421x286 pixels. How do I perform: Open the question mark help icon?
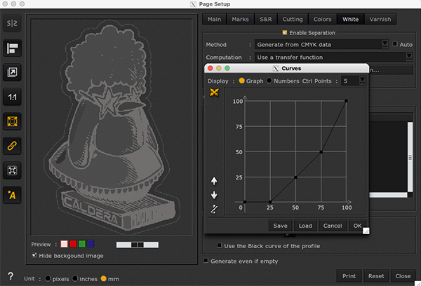click(11, 276)
